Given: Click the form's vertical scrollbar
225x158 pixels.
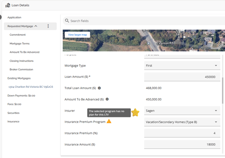Looking at the screenshot, I should click(x=222, y=91).
